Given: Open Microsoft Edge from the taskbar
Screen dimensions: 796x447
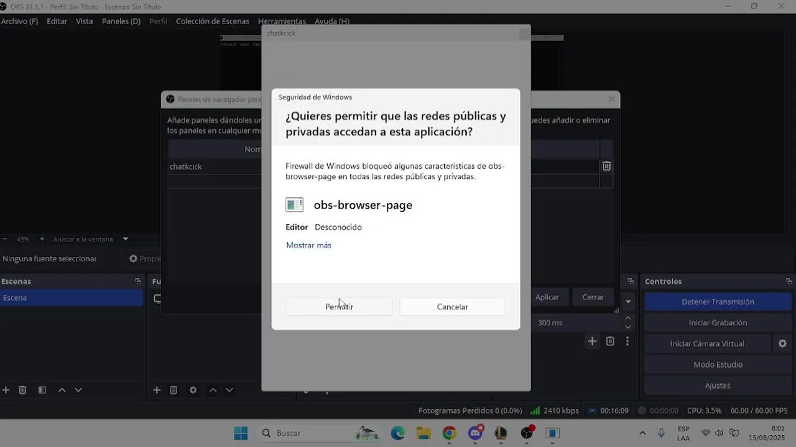Looking at the screenshot, I should coord(398,433).
